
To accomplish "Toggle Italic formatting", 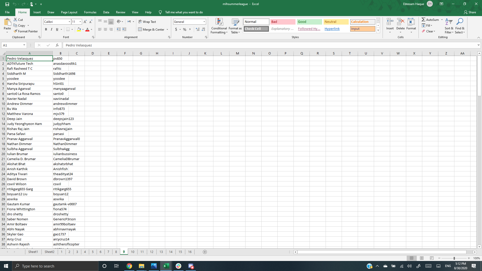I will click(51, 29).
